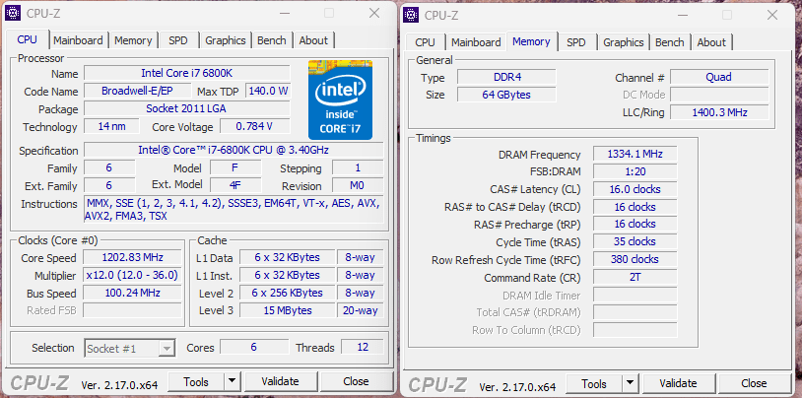Click the CAS# Latency value 16.0 clocks

coord(635,189)
